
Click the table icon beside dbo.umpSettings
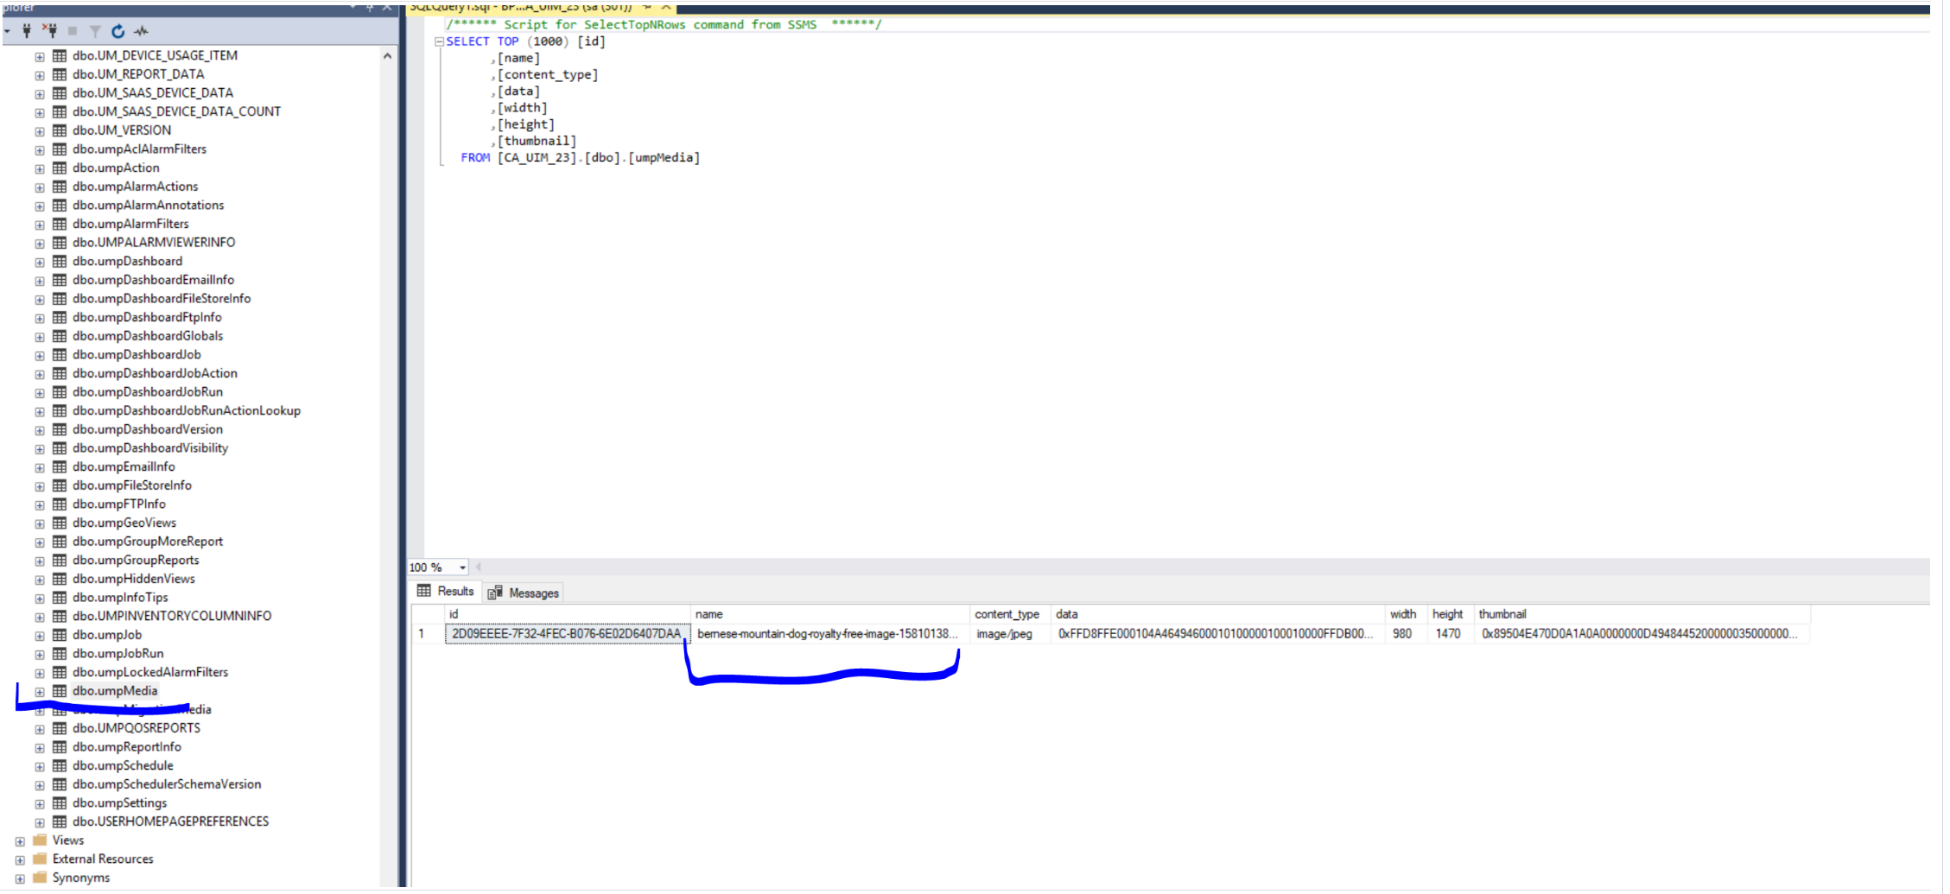[60, 803]
